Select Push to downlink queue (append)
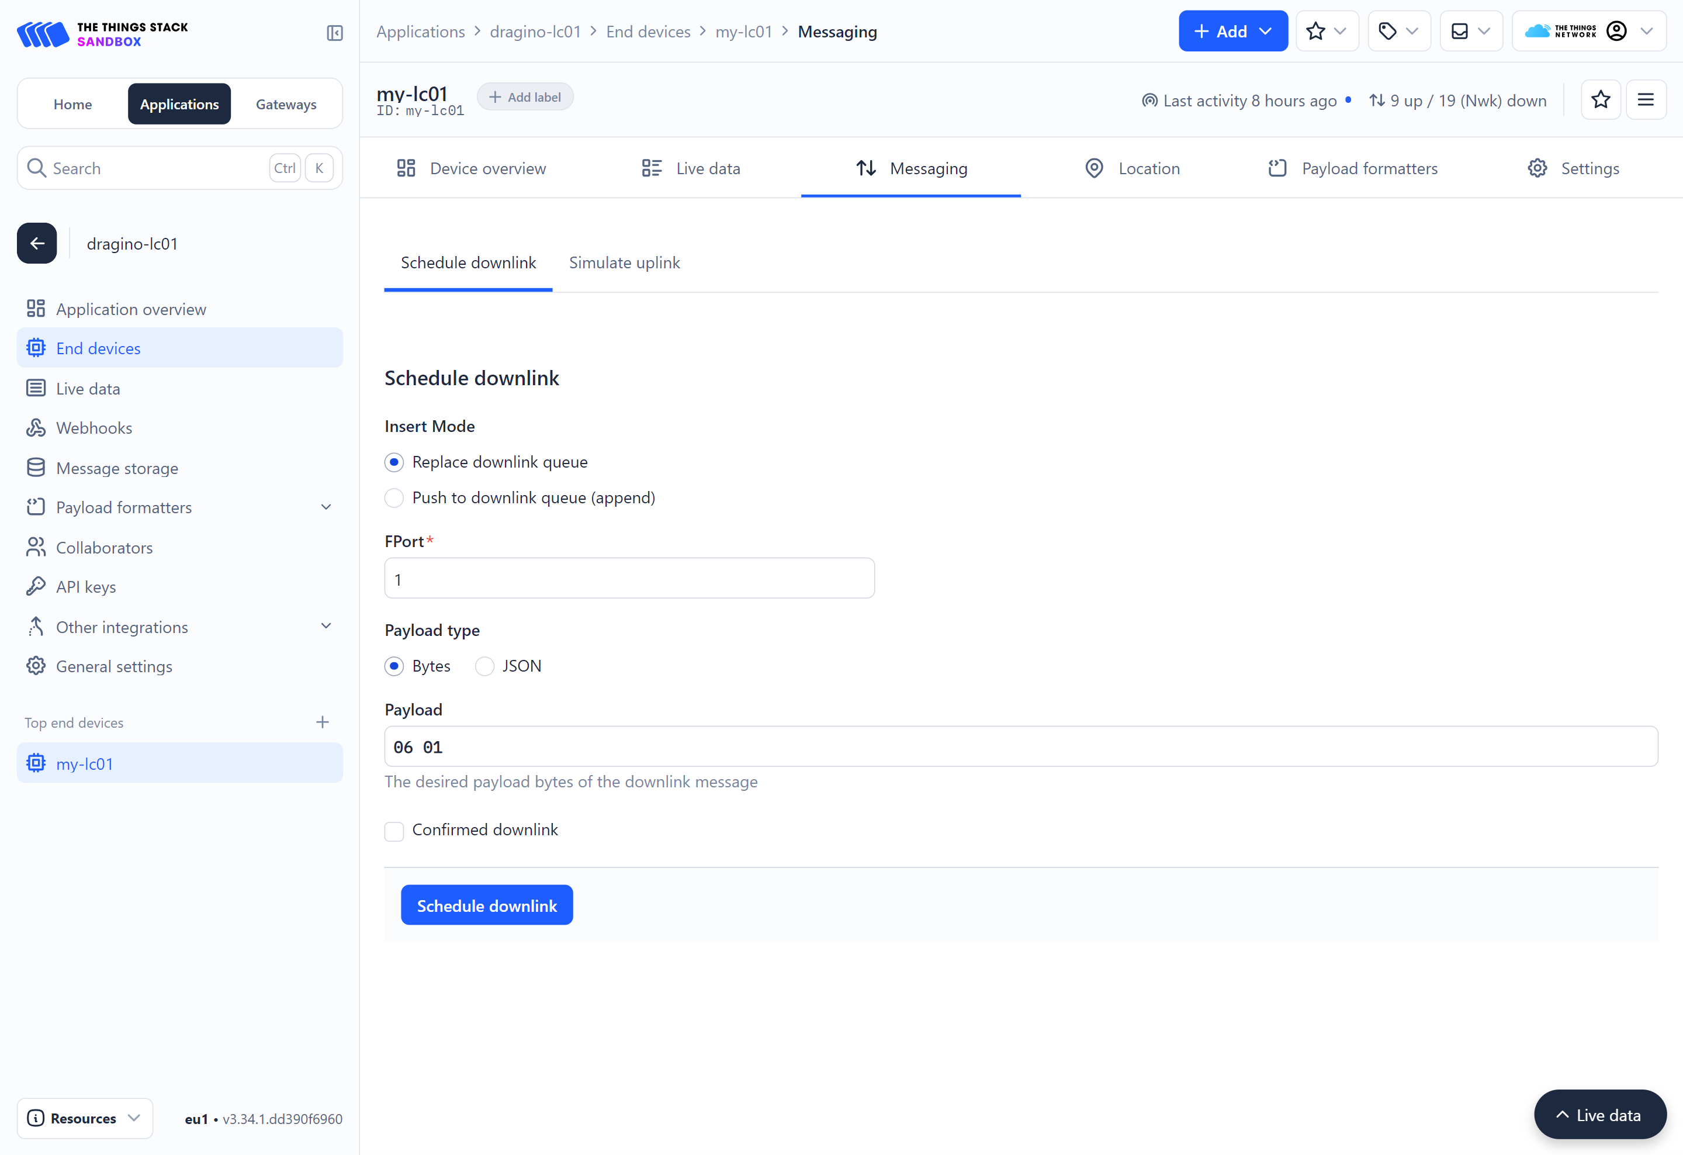Viewport: 1683px width, 1155px height. [394, 497]
